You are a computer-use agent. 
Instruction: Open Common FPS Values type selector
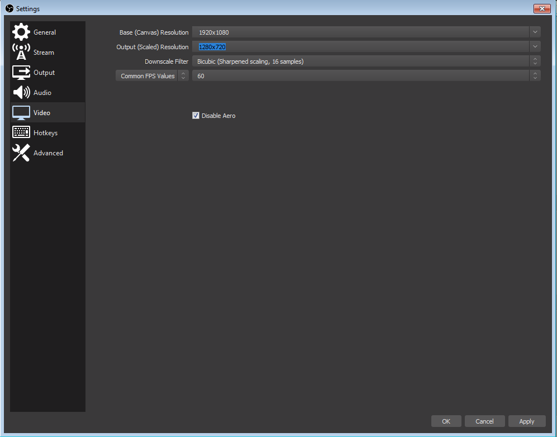pos(152,75)
